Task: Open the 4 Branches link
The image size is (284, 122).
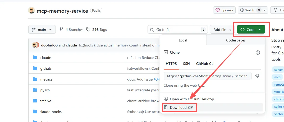Action: tap(71, 30)
